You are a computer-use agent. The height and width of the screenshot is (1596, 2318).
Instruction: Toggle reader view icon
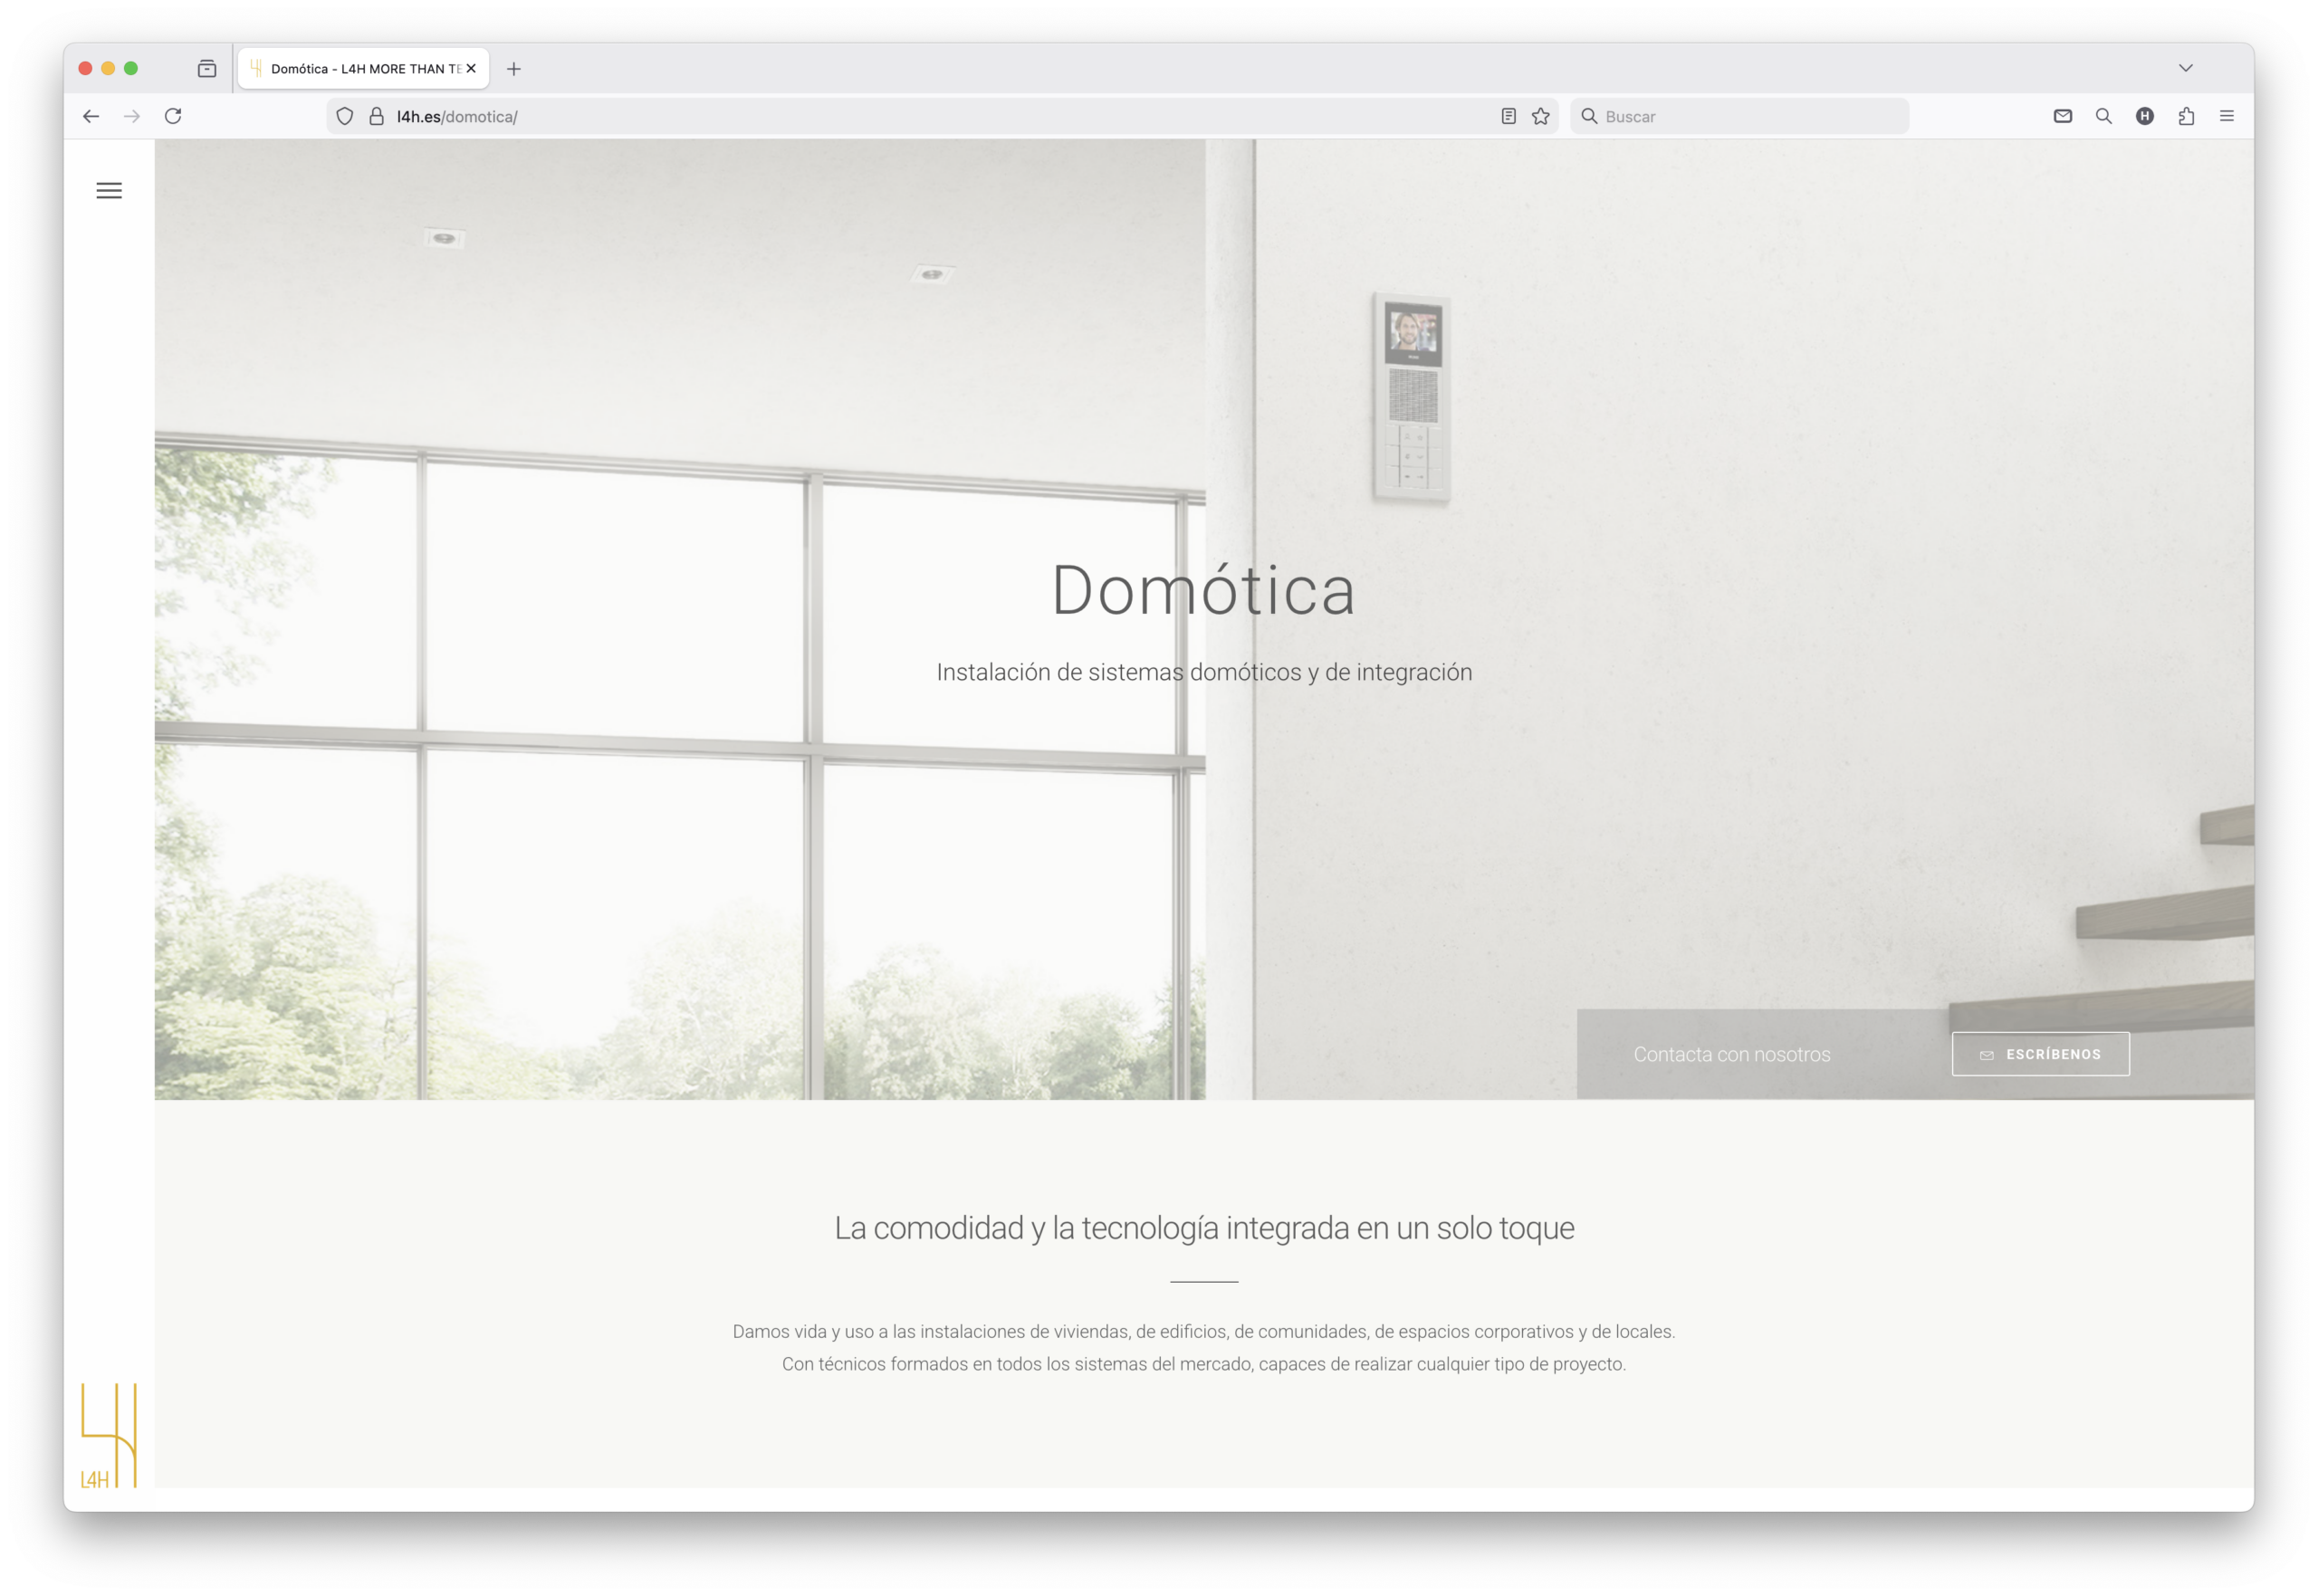click(x=1508, y=116)
